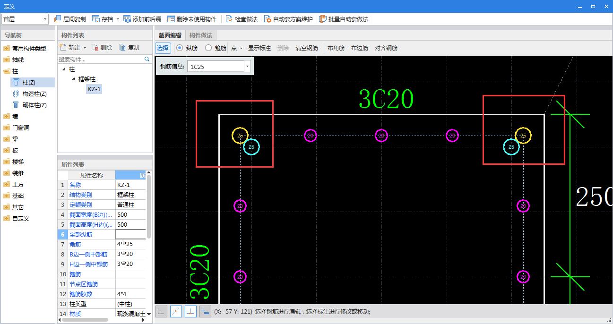Viewport: 613px width, 324px height.
Task: Click the 选择 button in section editor
Action: click(163, 48)
